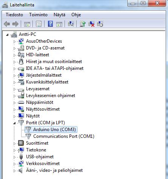This screenshot has width=168, height=179.
Task: Open the Properties toolbar icon
Action: pyautogui.click(x=39, y=24)
